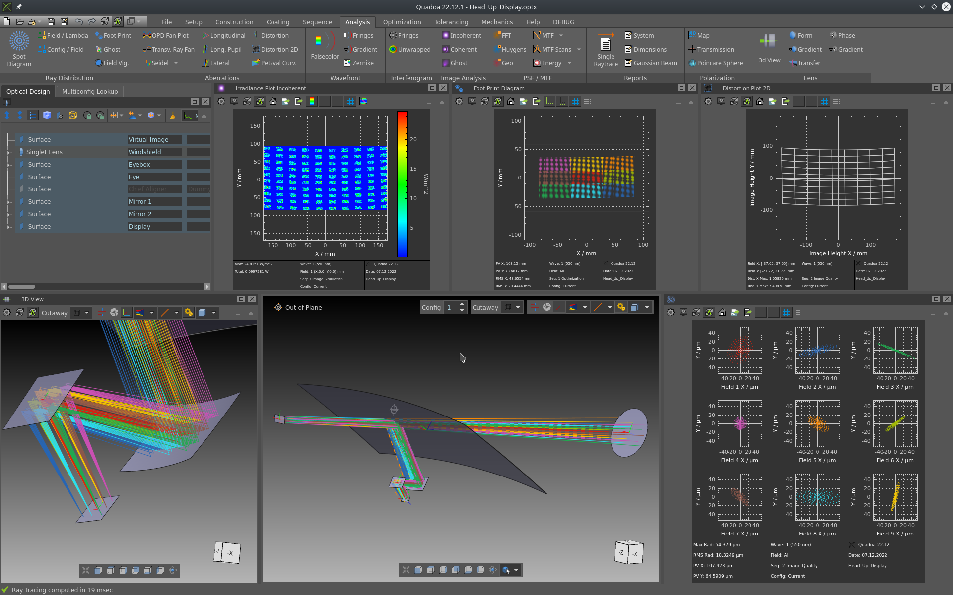Click the Eyebox name field

point(154,165)
